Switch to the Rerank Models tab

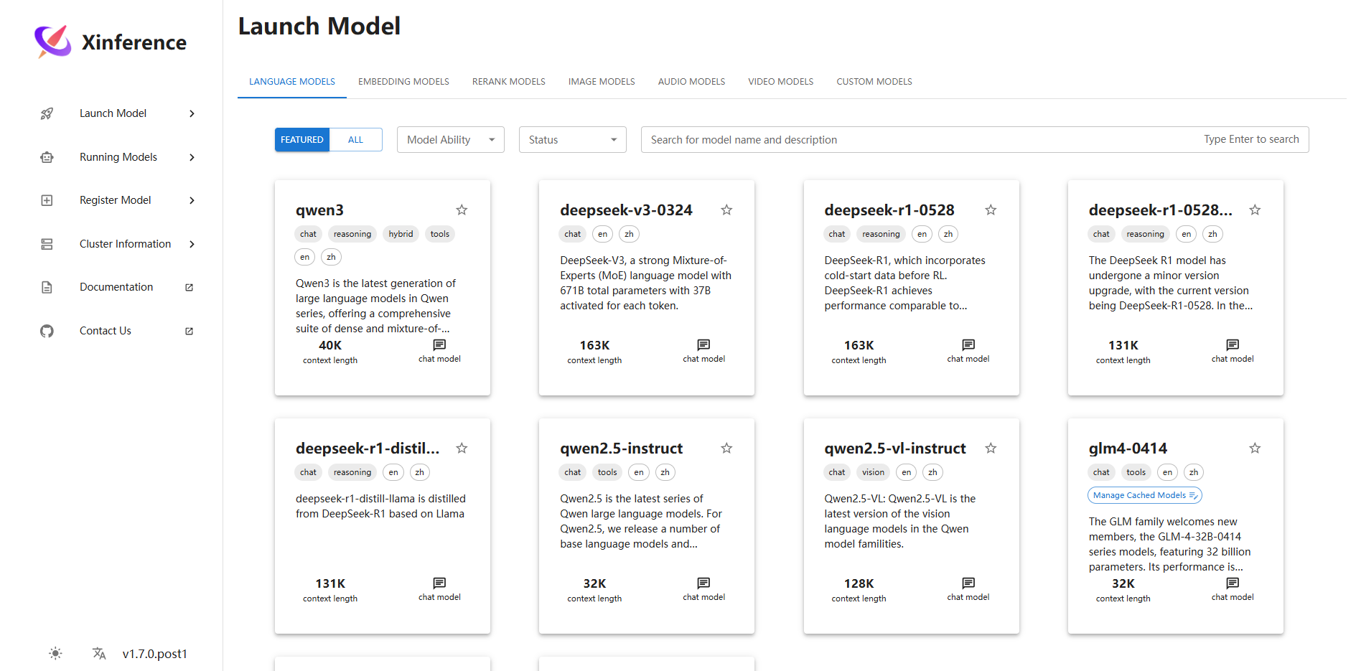(509, 82)
